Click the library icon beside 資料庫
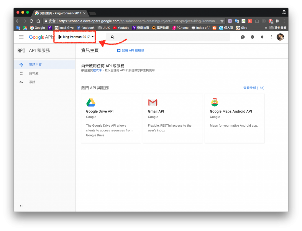The image size is (302, 231). [21, 73]
